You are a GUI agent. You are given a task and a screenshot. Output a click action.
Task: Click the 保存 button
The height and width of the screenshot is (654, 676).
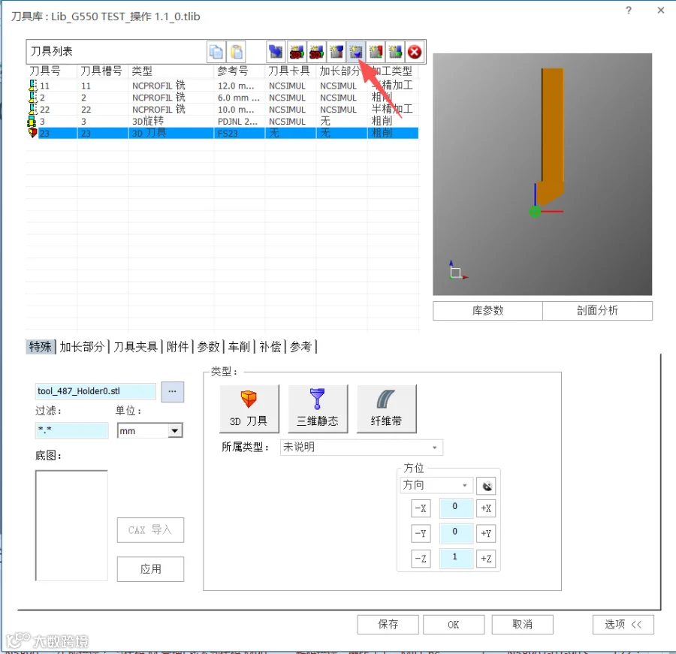point(388,624)
